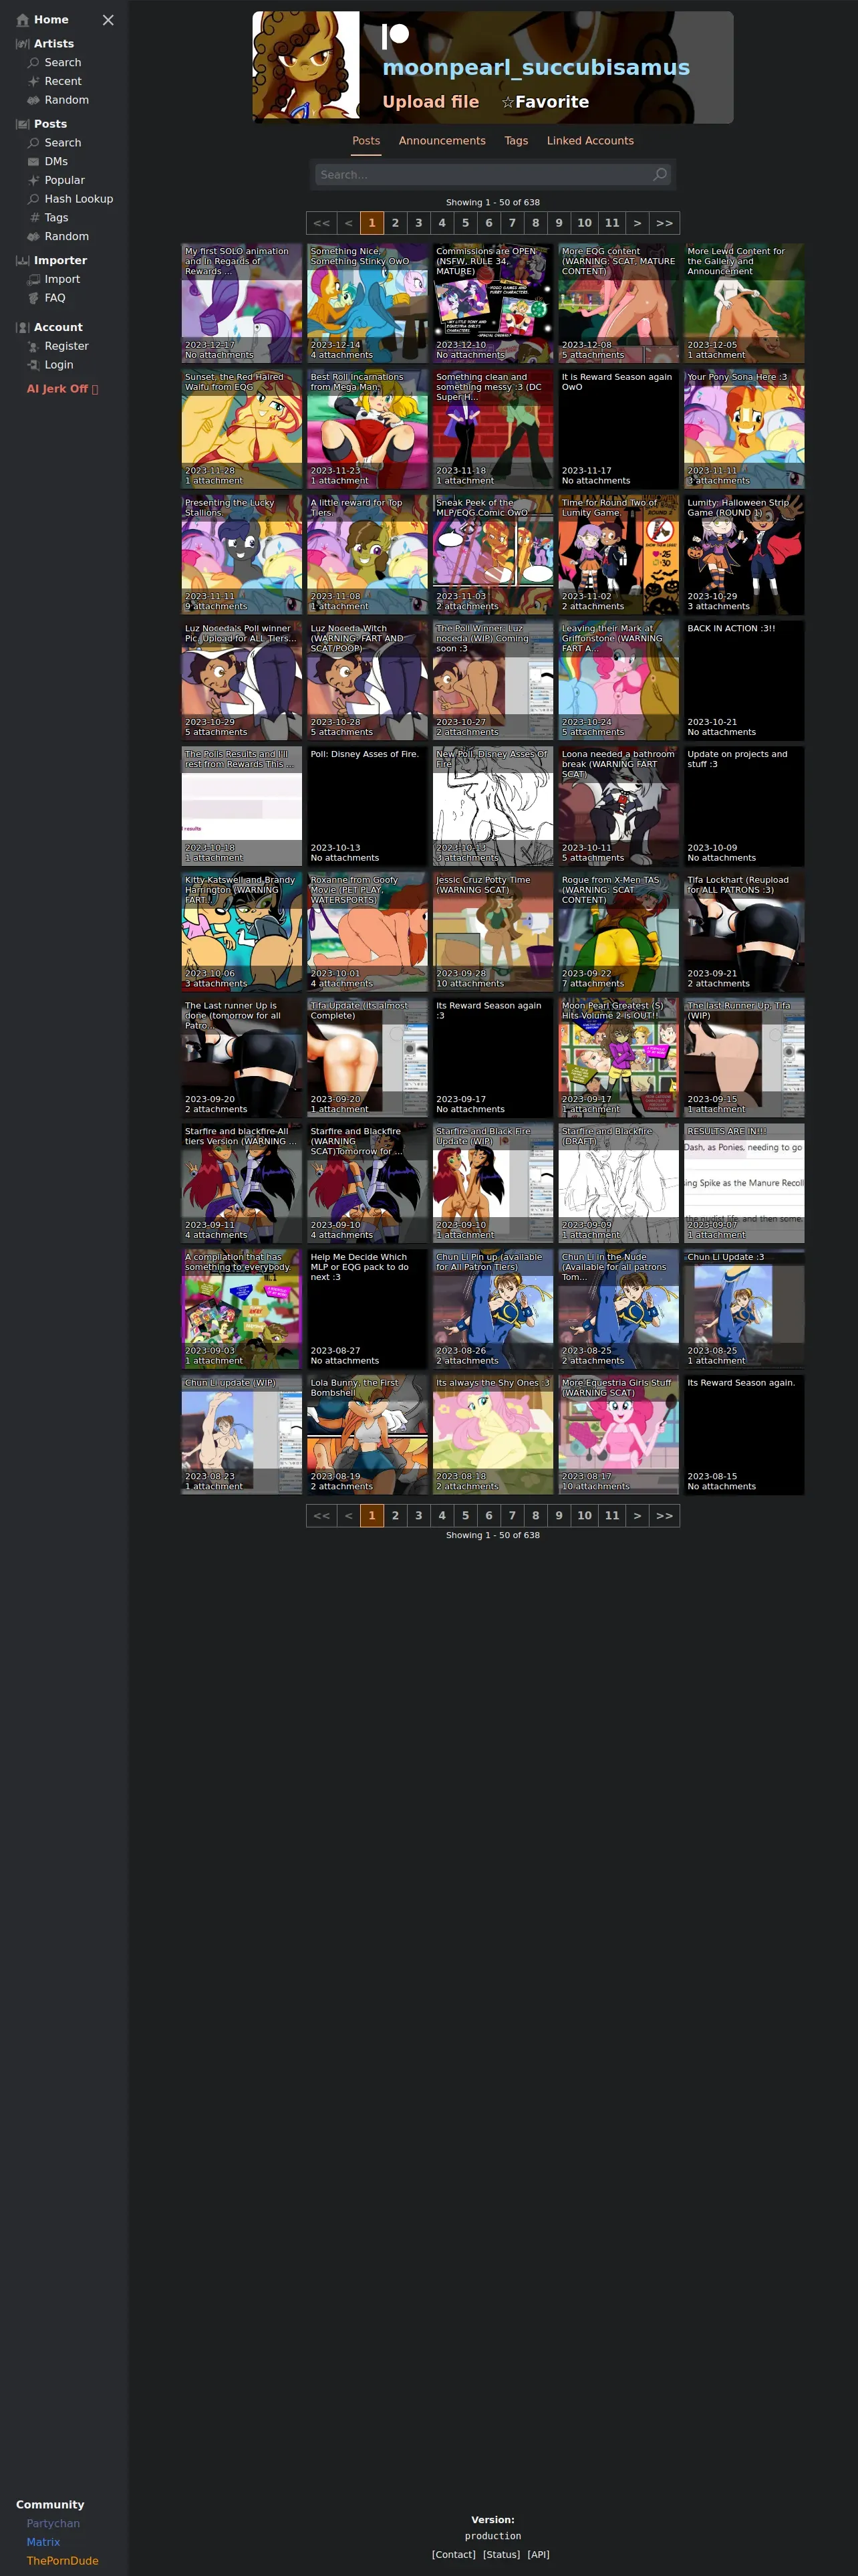Open Hash Lookup via its icon
The height and width of the screenshot is (2576, 858).
coord(34,199)
